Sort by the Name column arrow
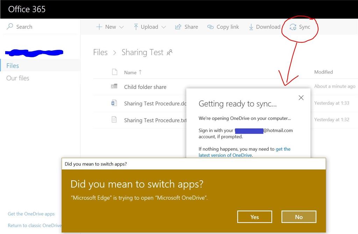This screenshot has height=234, width=358. (140, 72)
